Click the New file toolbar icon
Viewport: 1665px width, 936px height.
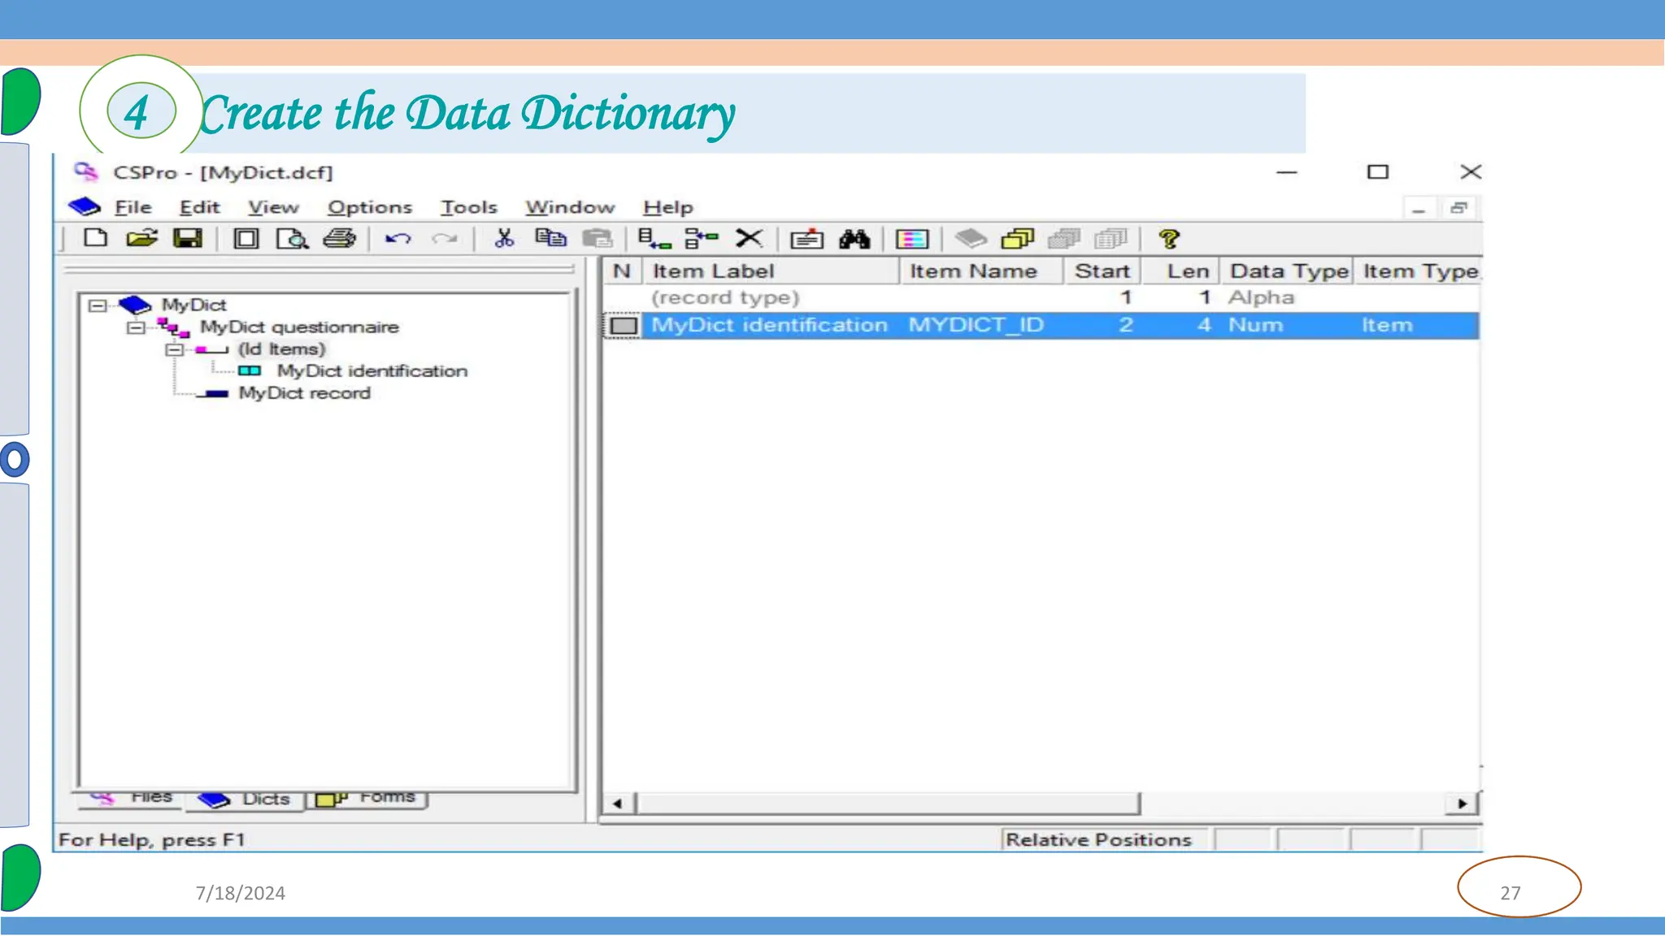96,238
